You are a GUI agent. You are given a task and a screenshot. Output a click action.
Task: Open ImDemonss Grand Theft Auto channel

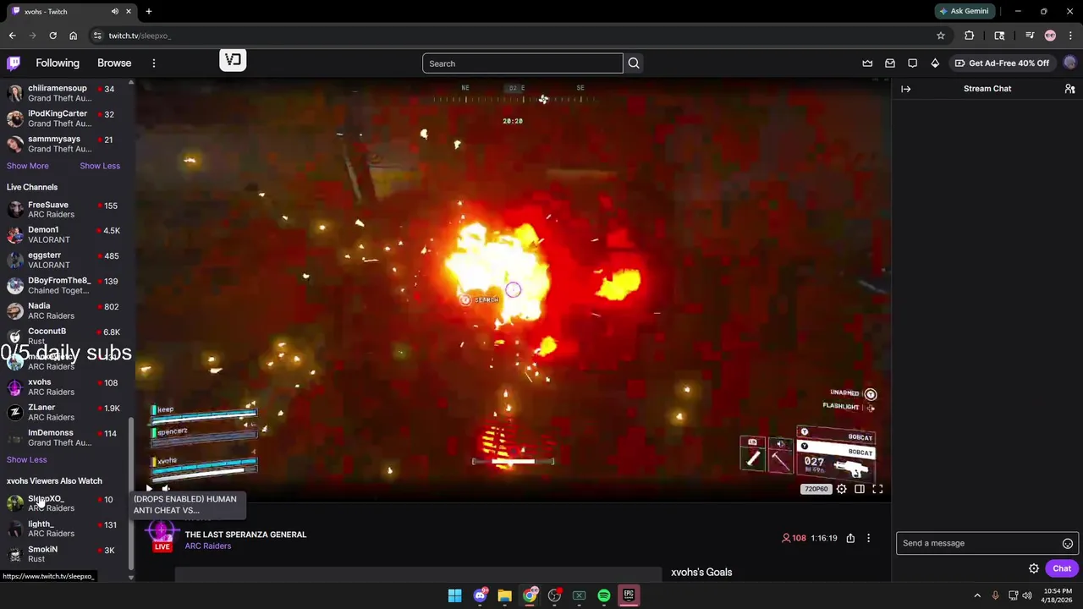tap(66, 438)
